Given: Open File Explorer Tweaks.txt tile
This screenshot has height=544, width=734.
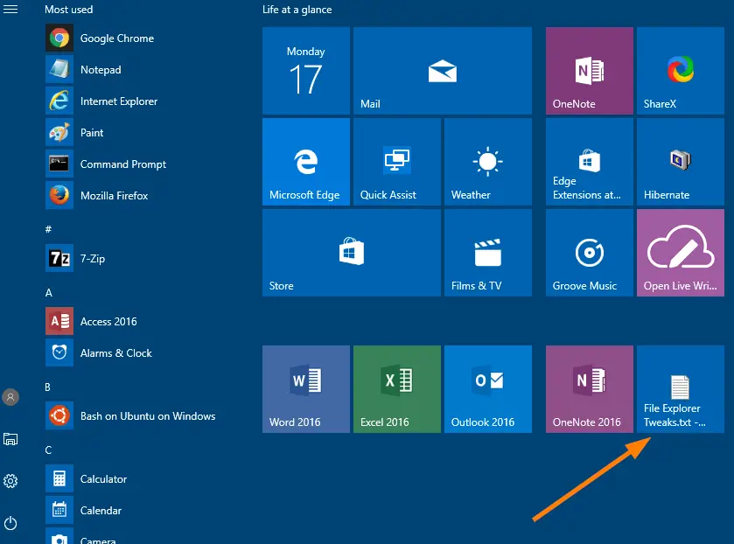Looking at the screenshot, I should [680, 389].
